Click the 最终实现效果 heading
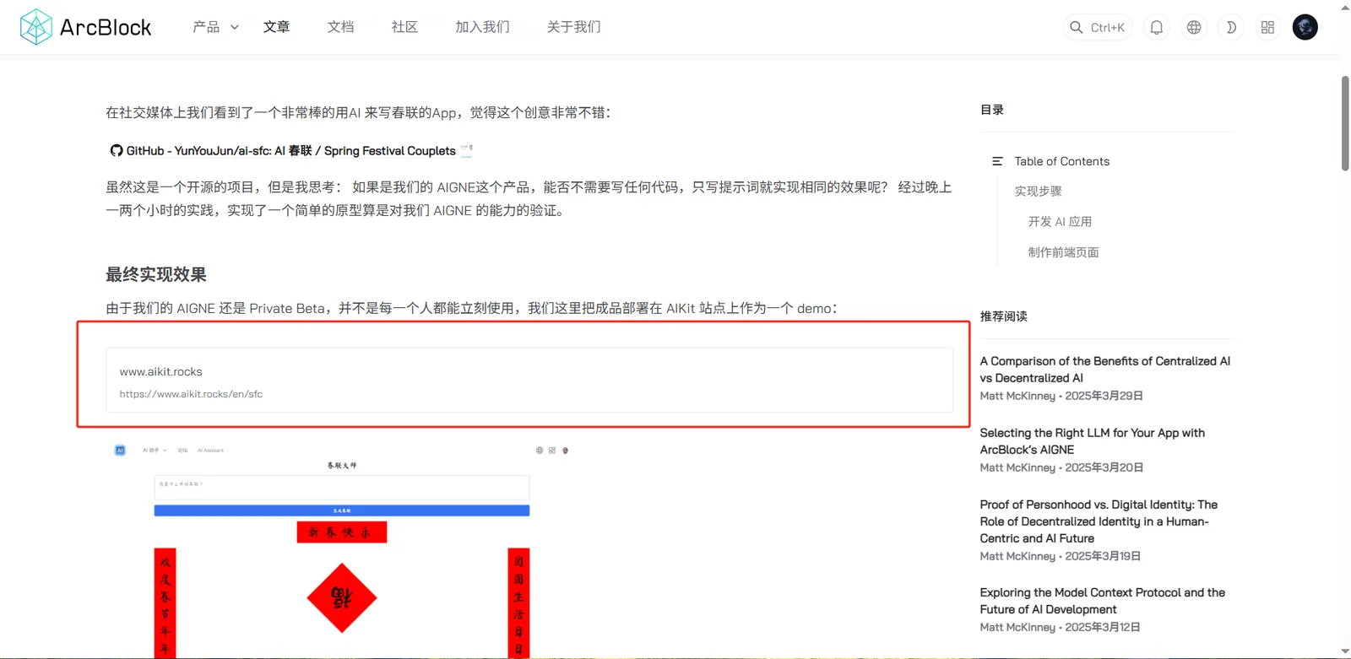Screen dimensions: 1351x659 pos(156,274)
